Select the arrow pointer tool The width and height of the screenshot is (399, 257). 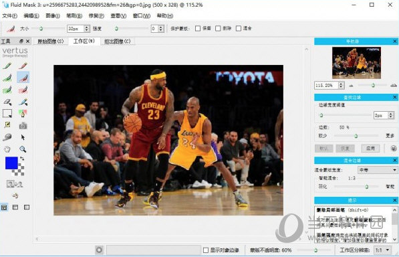click(x=23, y=137)
